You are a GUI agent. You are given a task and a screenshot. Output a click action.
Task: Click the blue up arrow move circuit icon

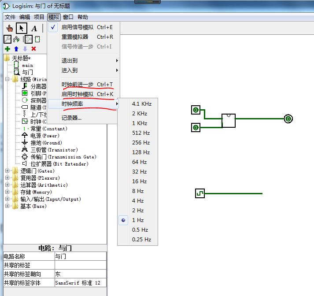(16, 48)
